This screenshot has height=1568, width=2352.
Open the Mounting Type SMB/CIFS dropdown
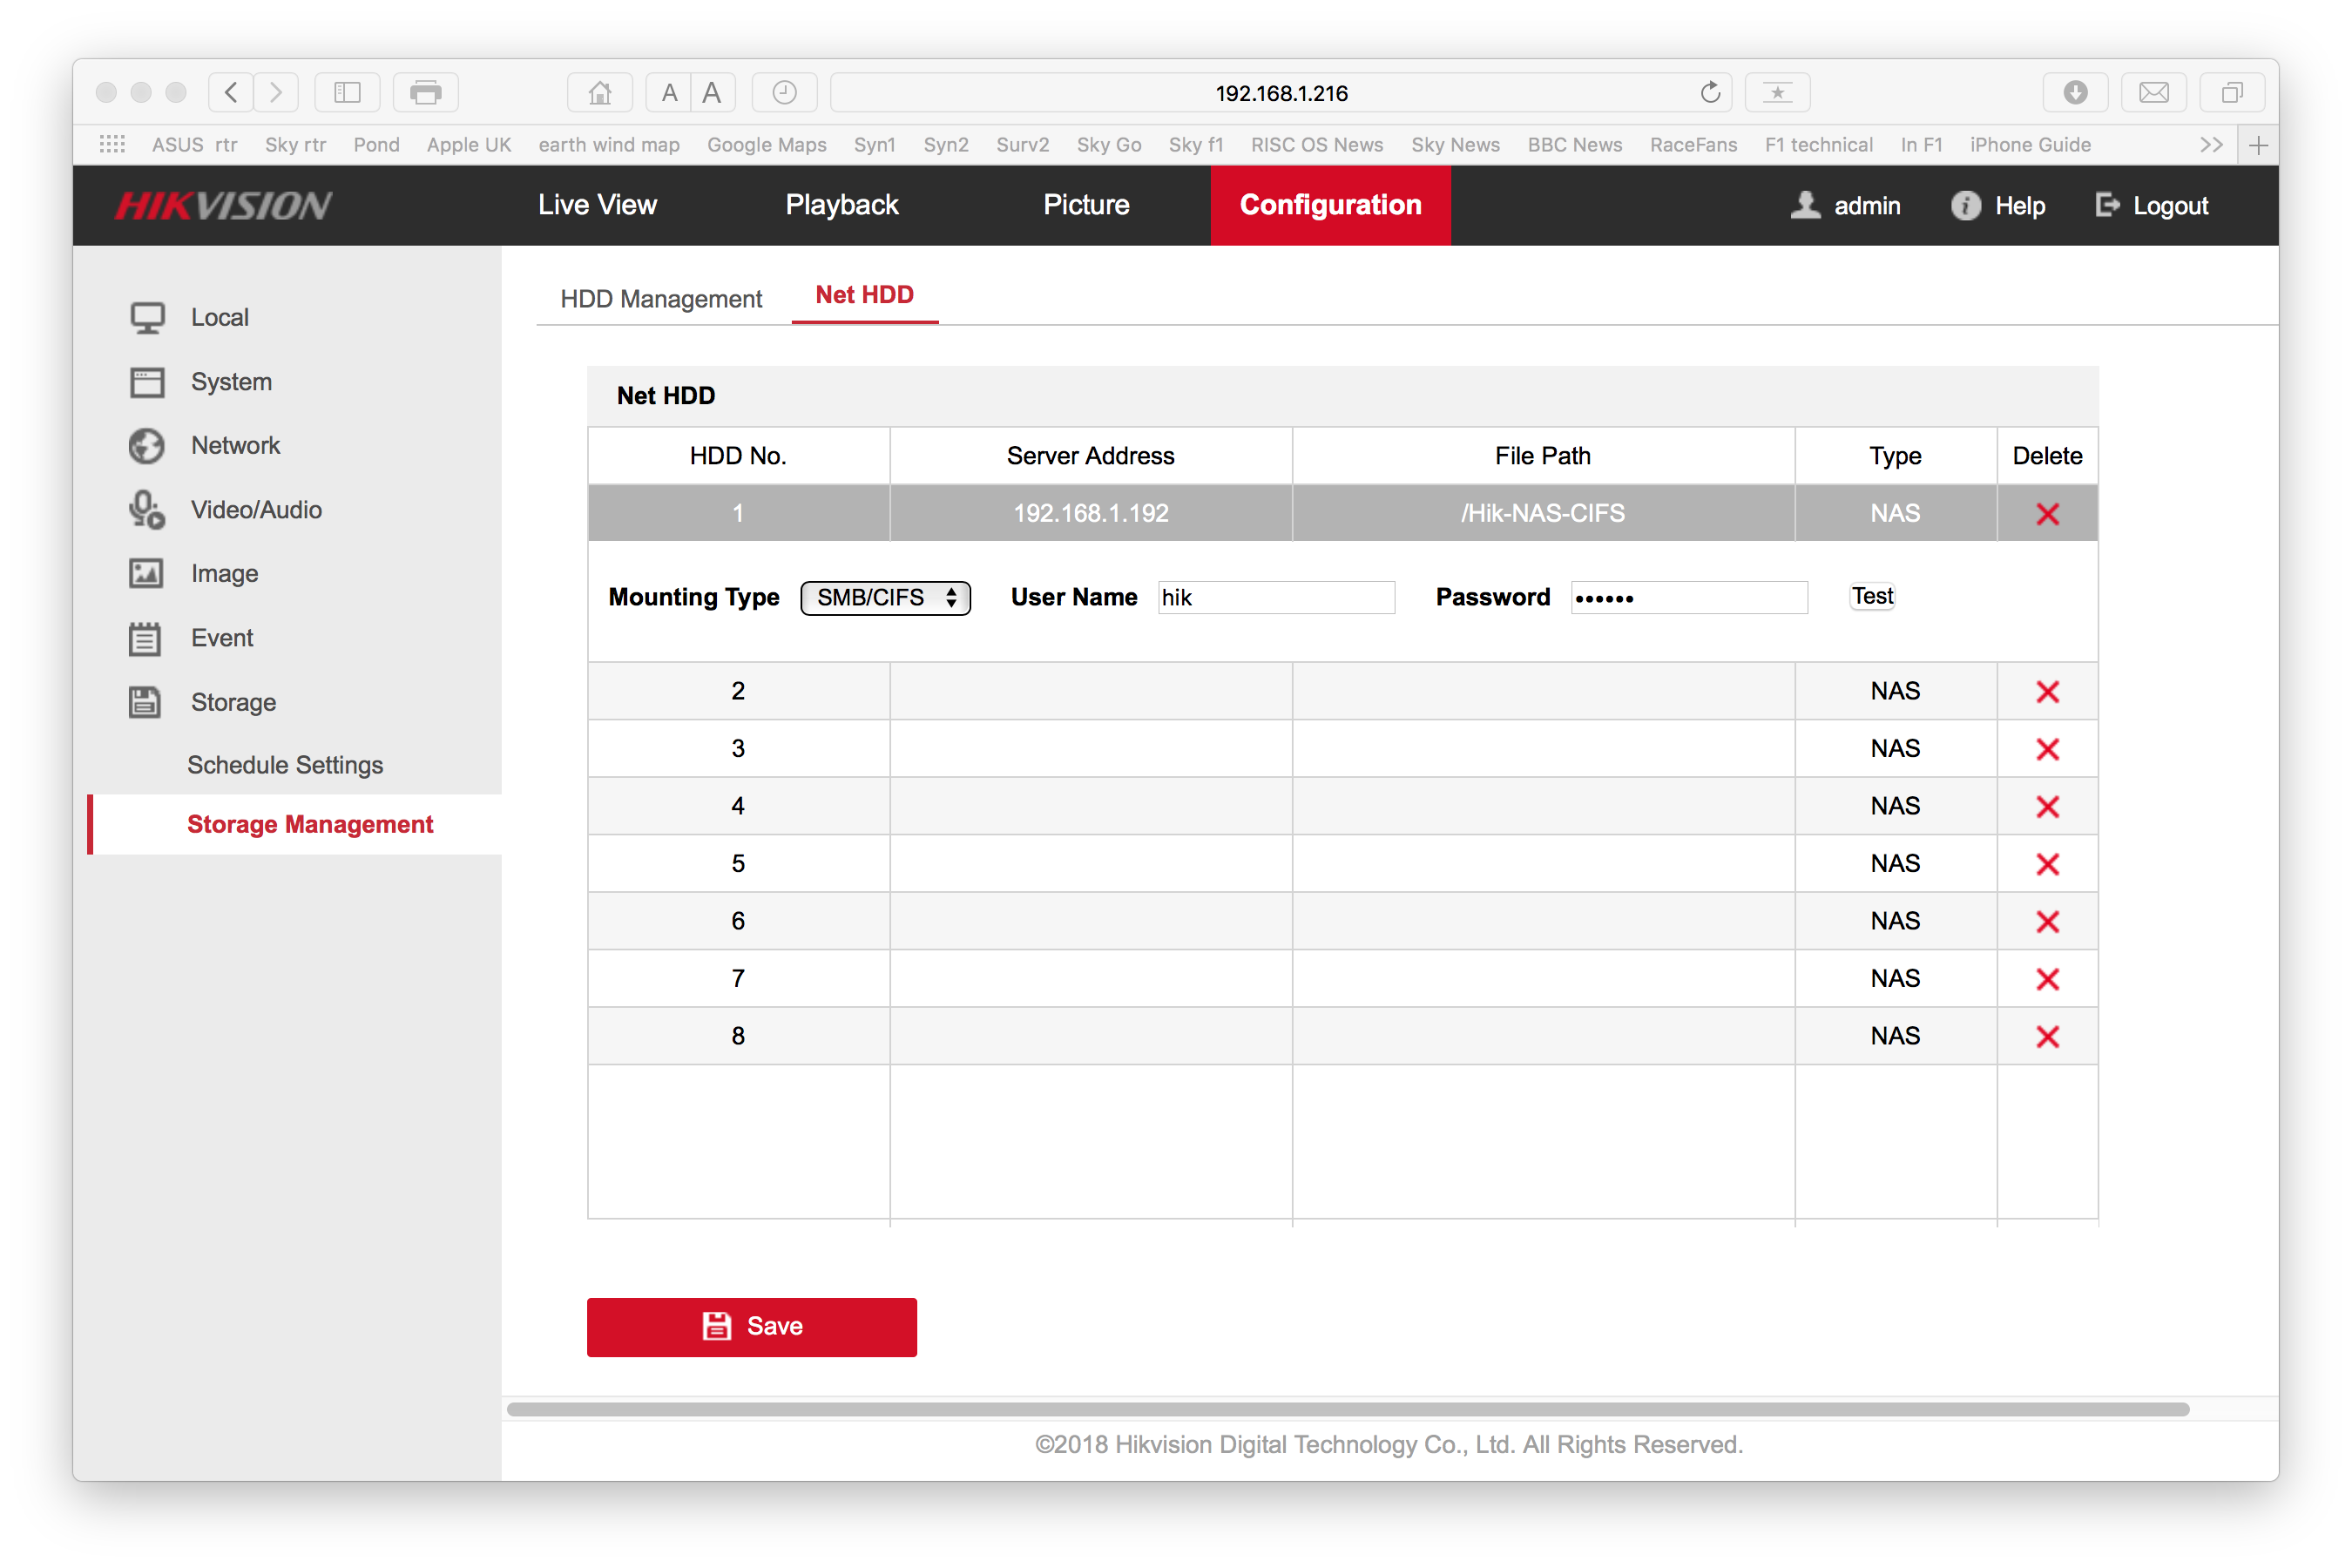coord(885,598)
